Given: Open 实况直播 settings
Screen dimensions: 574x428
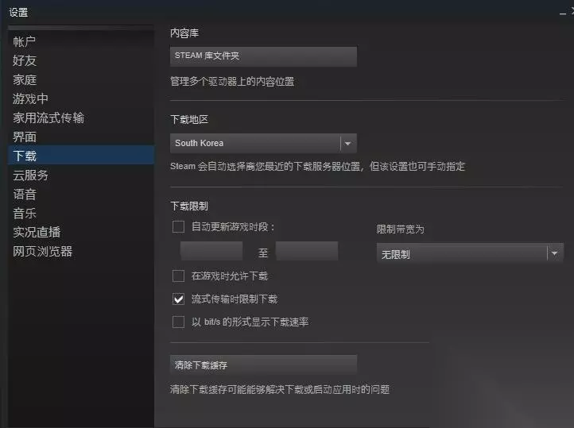Looking at the screenshot, I should pyautogui.click(x=37, y=232).
